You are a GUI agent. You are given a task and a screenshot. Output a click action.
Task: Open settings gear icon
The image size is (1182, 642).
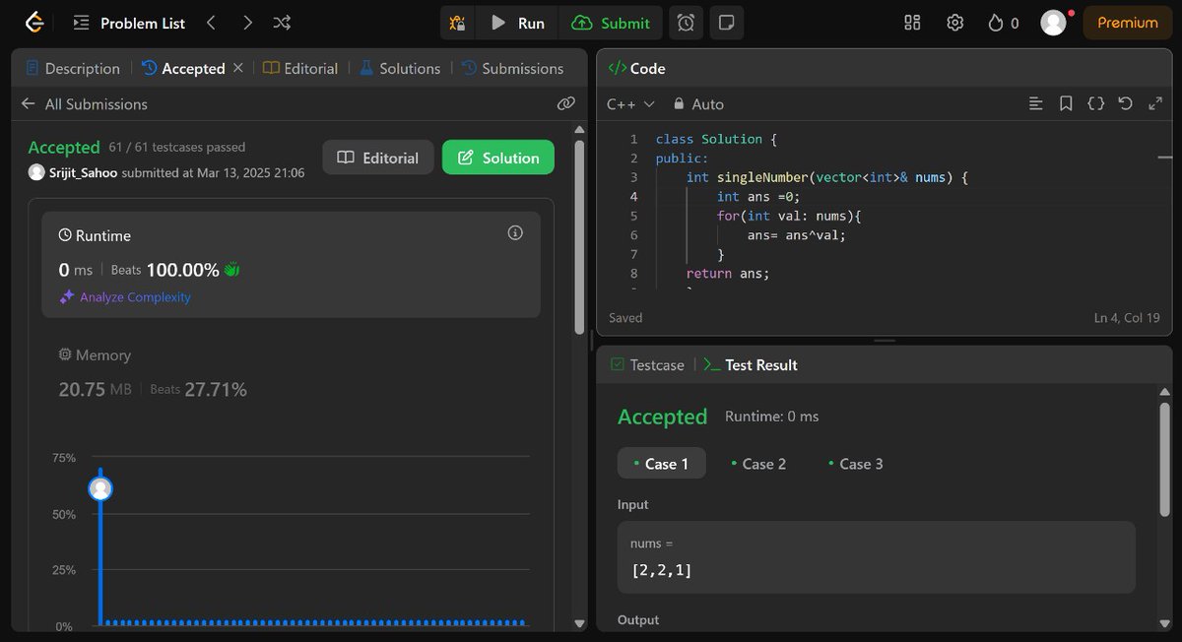point(954,23)
